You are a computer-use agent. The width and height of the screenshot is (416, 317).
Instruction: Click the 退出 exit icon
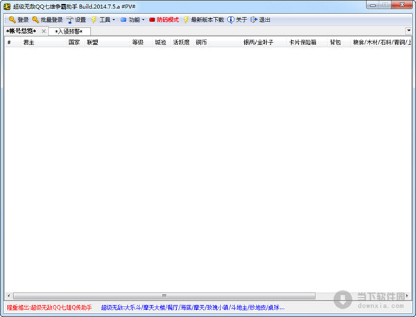[x=254, y=19]
